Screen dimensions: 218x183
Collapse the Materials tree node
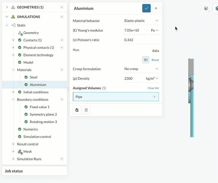13,70
